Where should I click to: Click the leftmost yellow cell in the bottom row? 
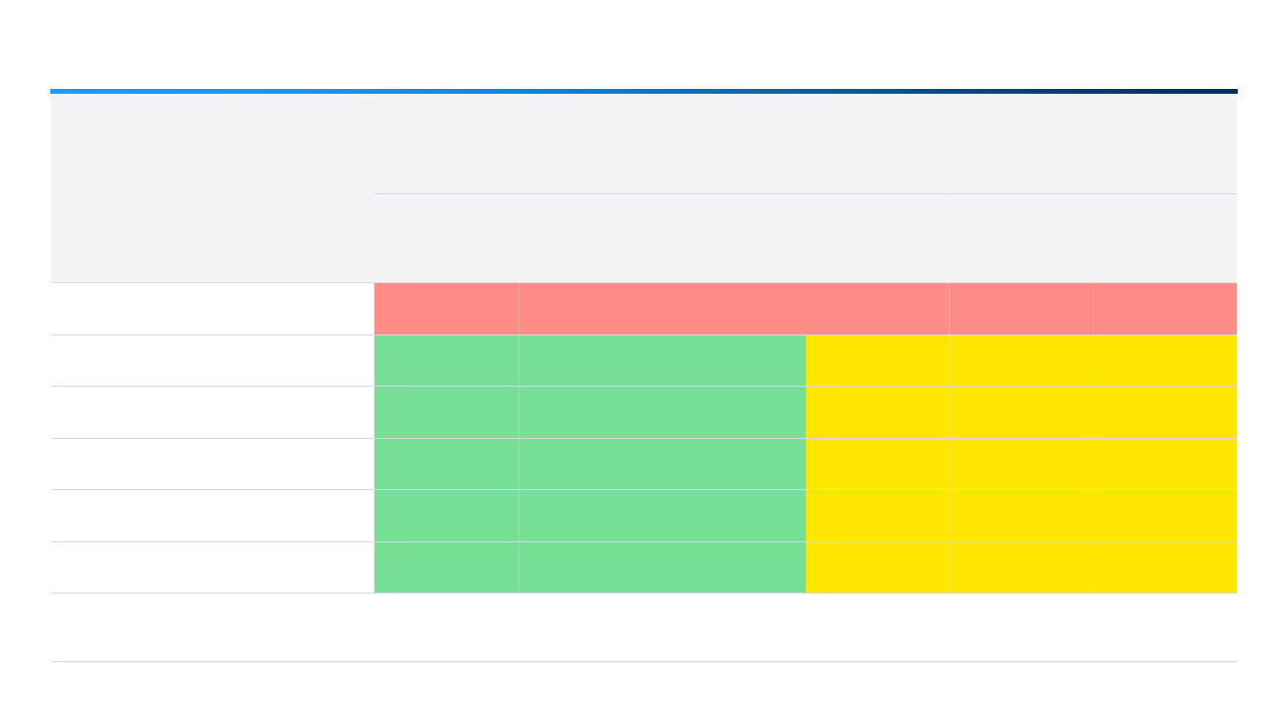click(876, 567)
